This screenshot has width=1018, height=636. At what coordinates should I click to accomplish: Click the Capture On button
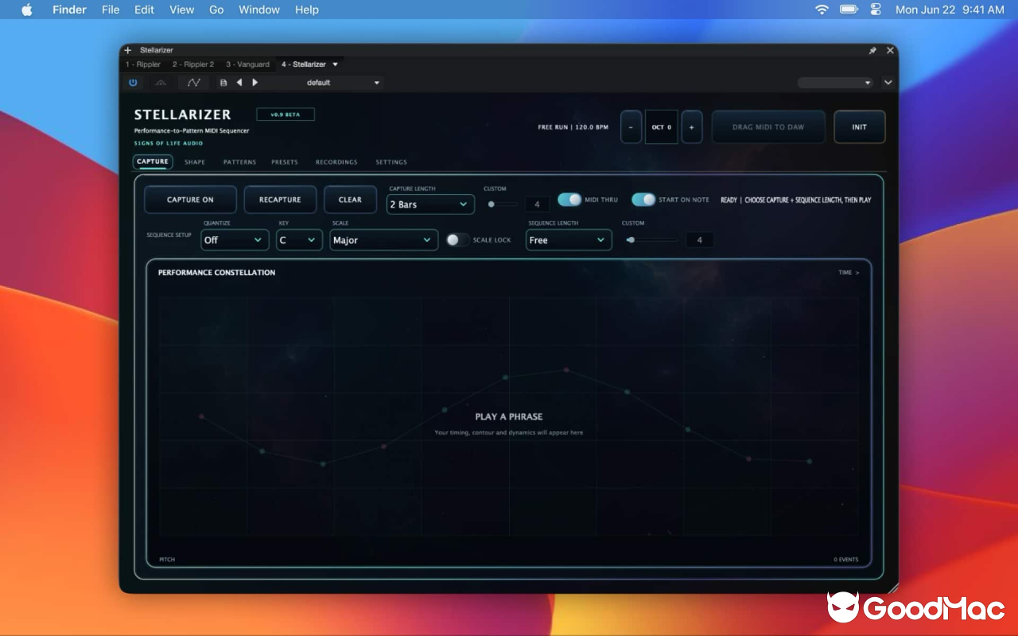[190, 200]
